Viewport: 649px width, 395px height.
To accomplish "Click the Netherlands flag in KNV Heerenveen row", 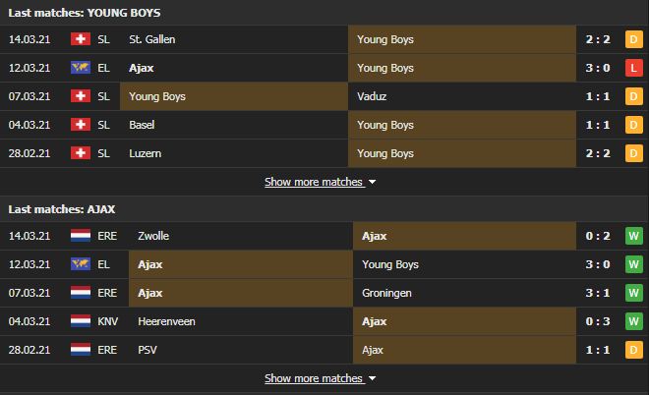I will (x=81, y=321).
